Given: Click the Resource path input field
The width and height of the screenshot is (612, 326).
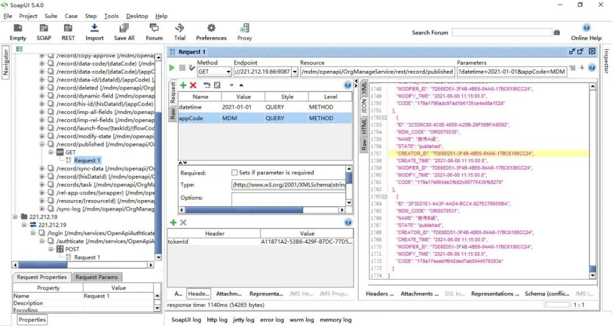Looking at the screenshot, I should (x=377, y=72).
